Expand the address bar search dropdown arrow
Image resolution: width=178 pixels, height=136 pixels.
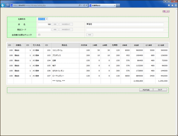click(x=82, y=5)
